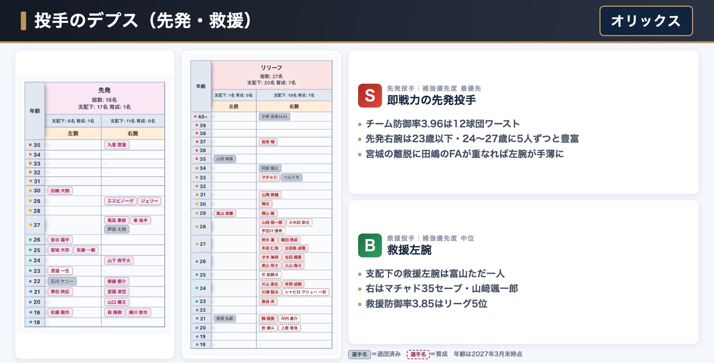This screenshot has height=363, width=714.
Task: Select the dashed 小木田 敦也 tag
Action: [299, 223]
